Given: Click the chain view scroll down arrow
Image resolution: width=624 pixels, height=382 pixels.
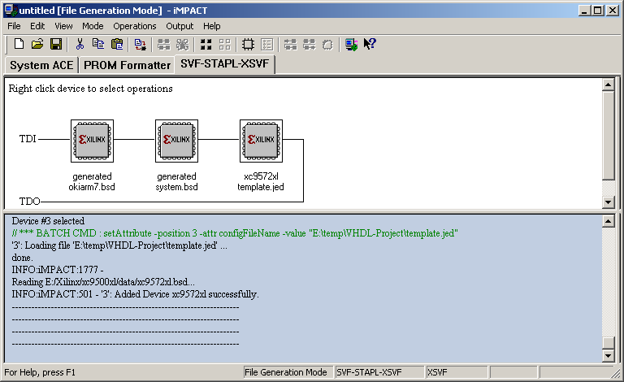Looking at the screenshot, I should 608,202.
